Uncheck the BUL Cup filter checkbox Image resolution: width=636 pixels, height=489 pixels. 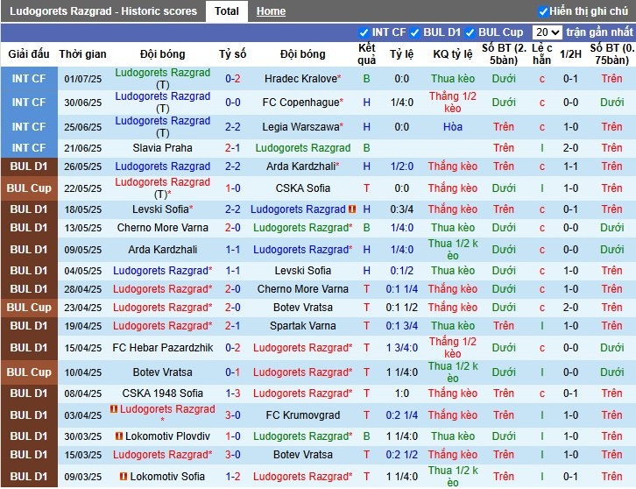[470, 32]
